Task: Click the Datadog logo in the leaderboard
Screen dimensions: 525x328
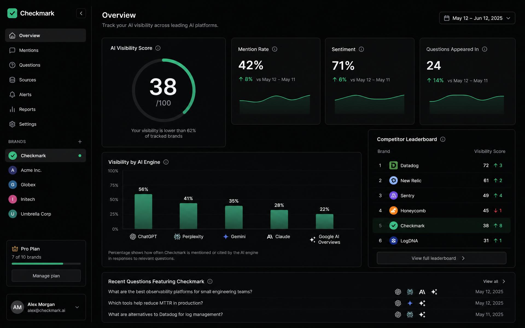Action: click(x=393, y=165)
